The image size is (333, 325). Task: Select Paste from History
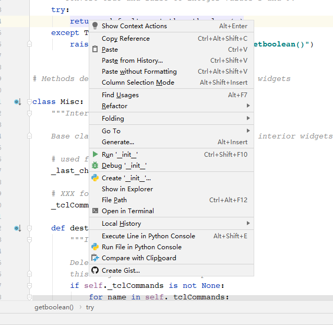171,61
